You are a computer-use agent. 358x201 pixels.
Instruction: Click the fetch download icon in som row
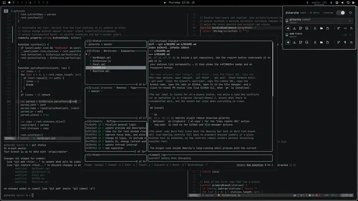coord(294,42)
